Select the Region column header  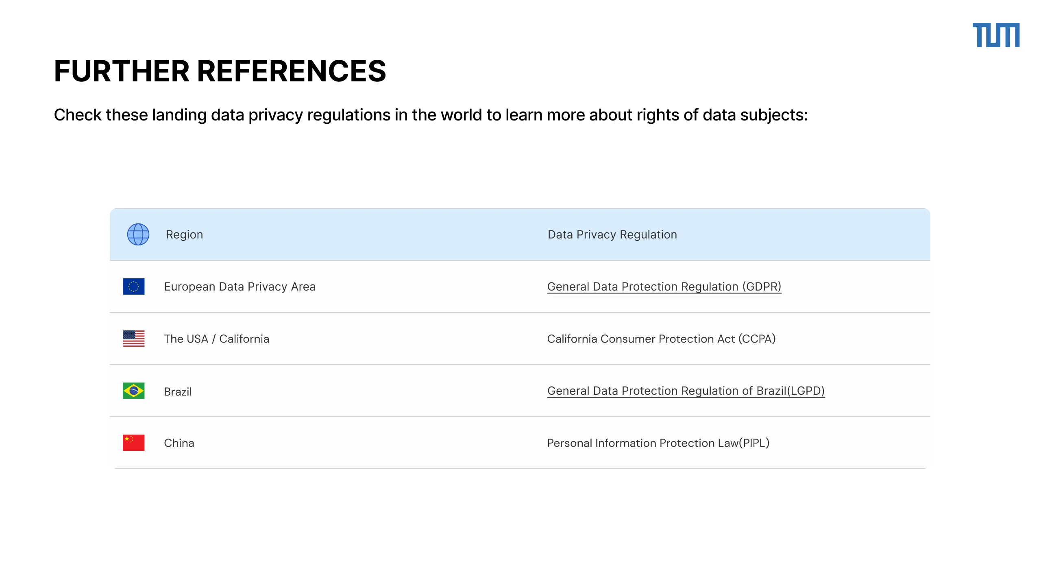click(184, 235)
